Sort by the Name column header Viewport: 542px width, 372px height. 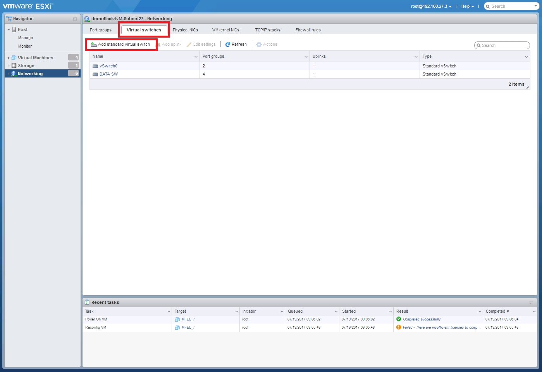[x=98, y=57]
